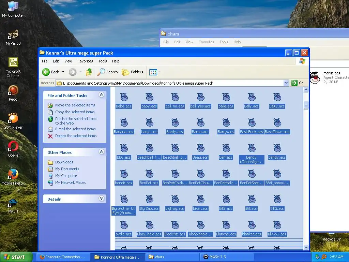Open the Edit menu
Image resolution: width=349 pixels, height=262 pixels.
pos(56,61)
